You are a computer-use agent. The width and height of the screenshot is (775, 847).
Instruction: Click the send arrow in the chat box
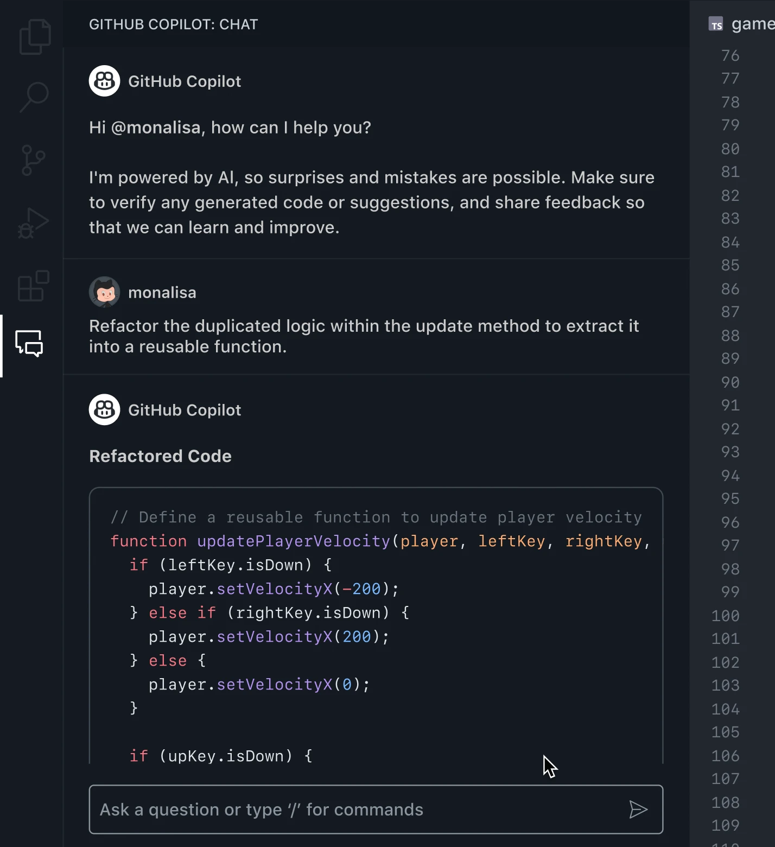pos(638,810)
